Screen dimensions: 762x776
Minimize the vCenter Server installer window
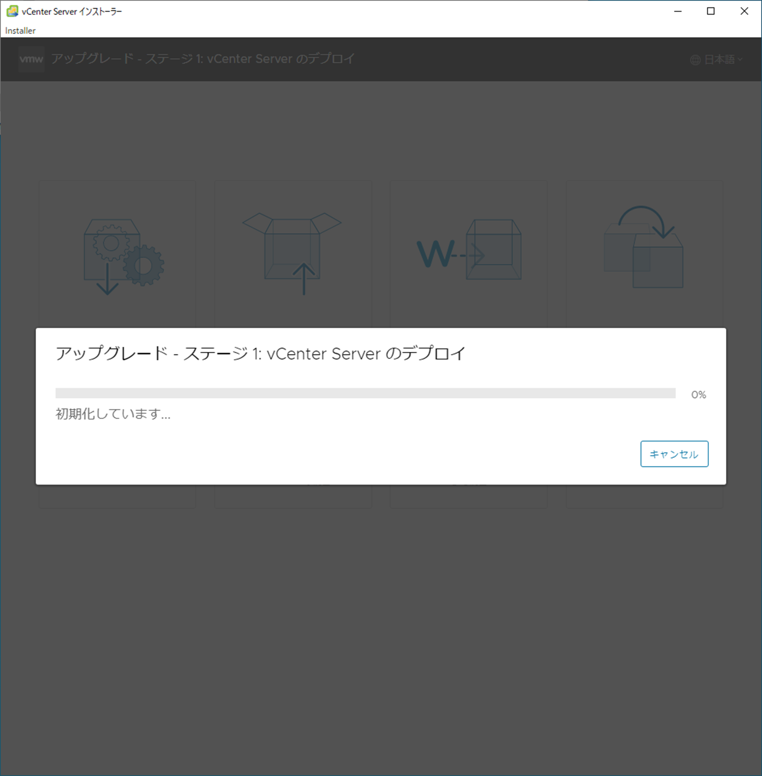(678, 11)
